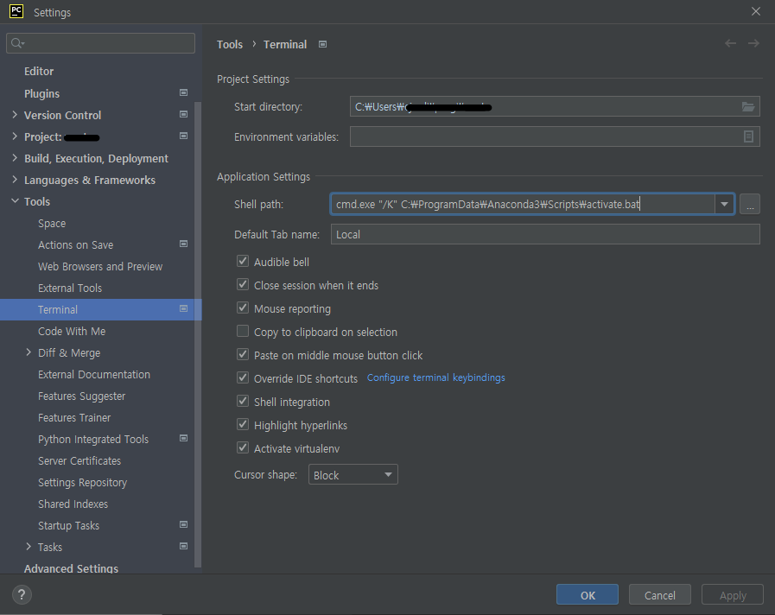
Task: Toggle the Audible bell checkbox
Action: point(243,261)
